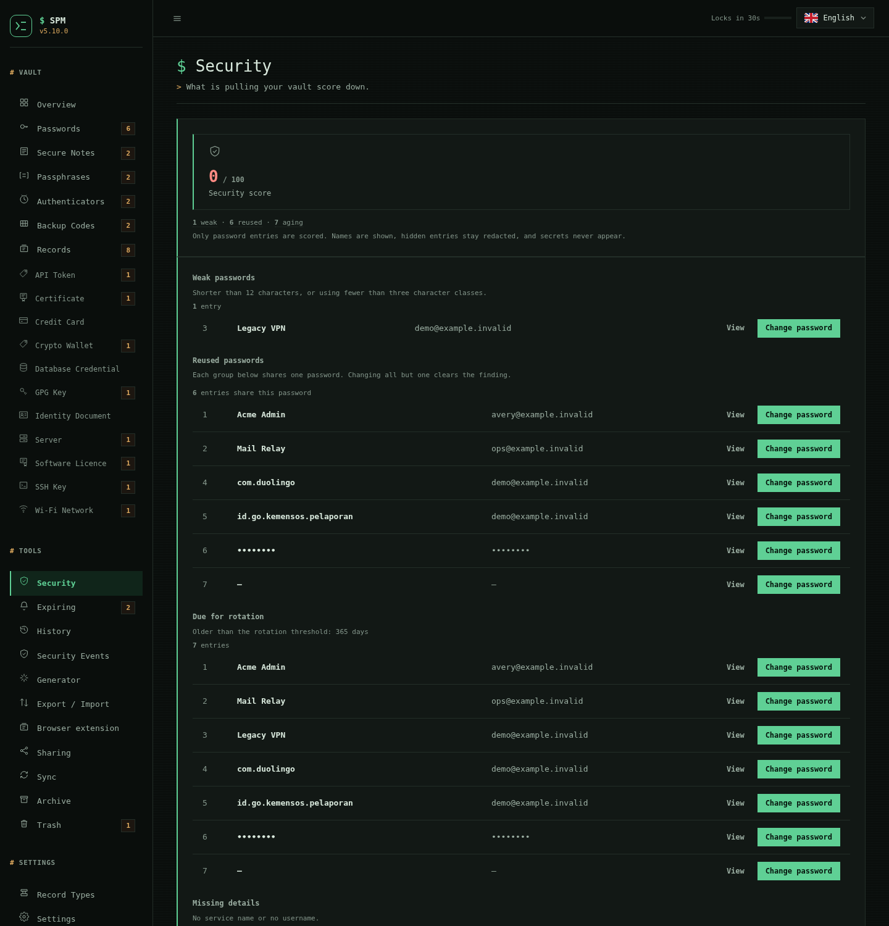Screen dimensions: 889x926
Task: View Acme Admin under Reused passwords
Action: coord(735,415)
